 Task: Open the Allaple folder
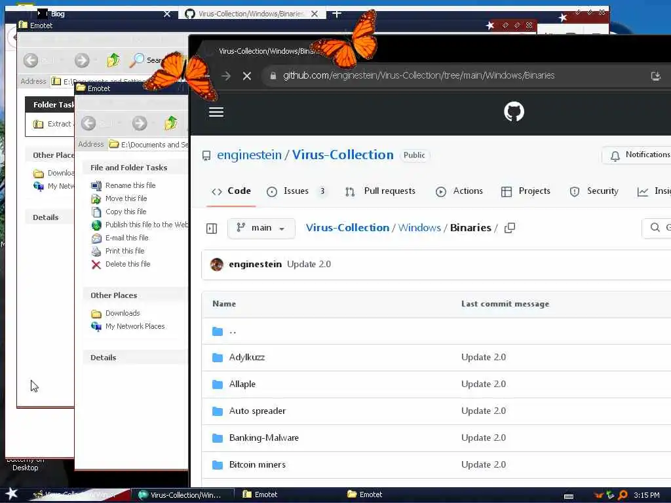coord(242,384)
